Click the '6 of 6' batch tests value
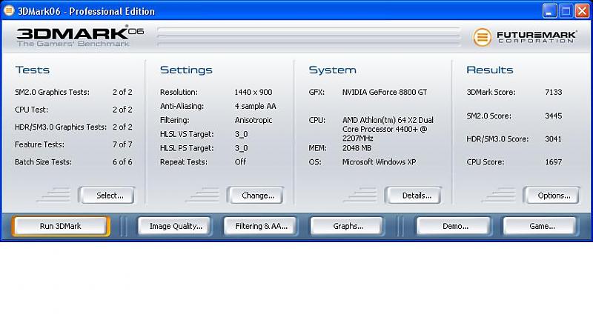593x314 pixels. point(122,161)
